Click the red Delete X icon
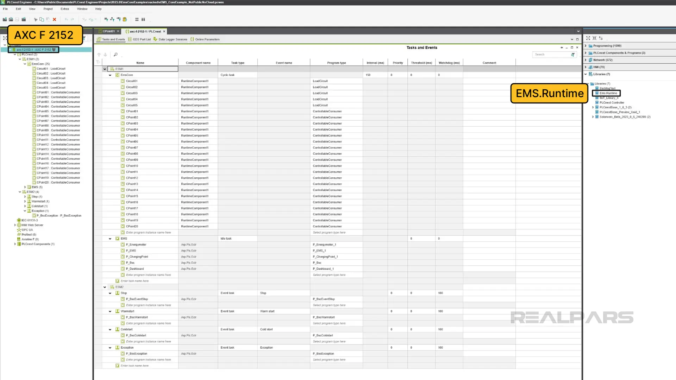Viewport: 676px width, 380px height. click(54, 19)
